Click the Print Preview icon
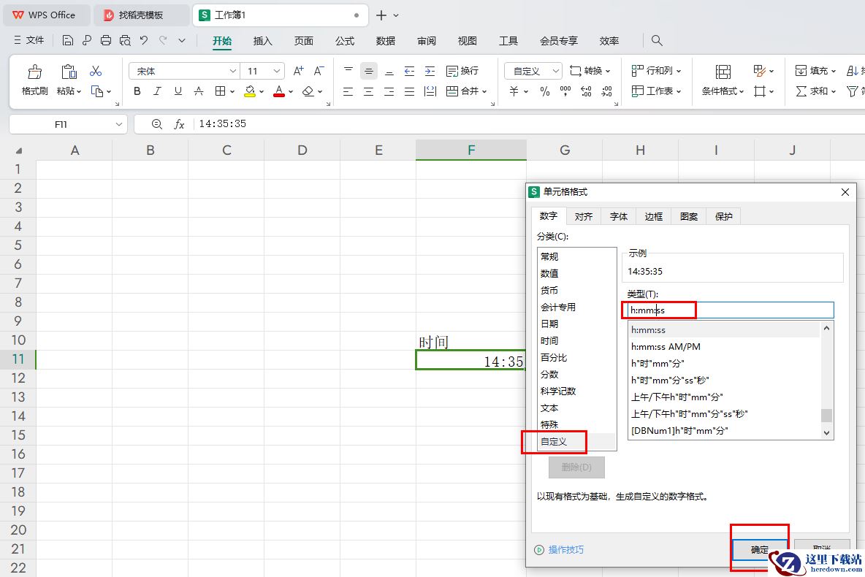The image size is (865, 577). [125, 40]
